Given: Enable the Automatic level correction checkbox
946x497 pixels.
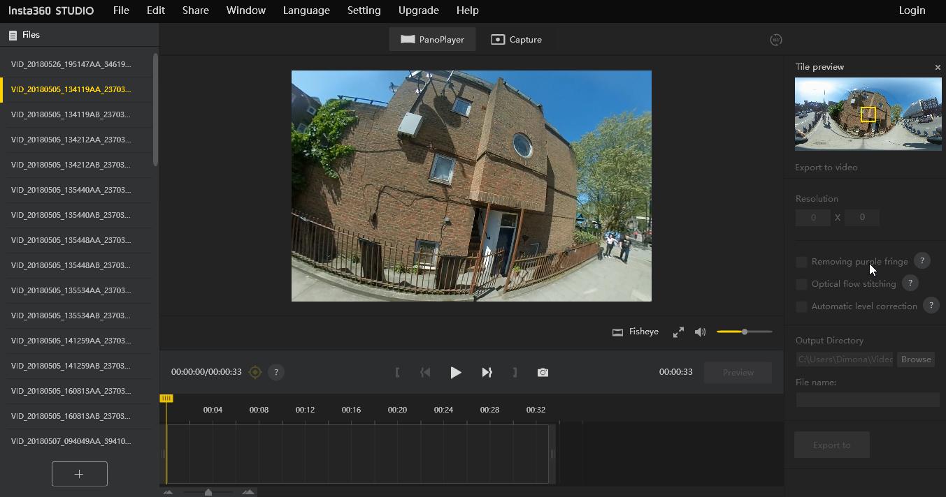Looking at the screenshot, I should click(801, 306).
